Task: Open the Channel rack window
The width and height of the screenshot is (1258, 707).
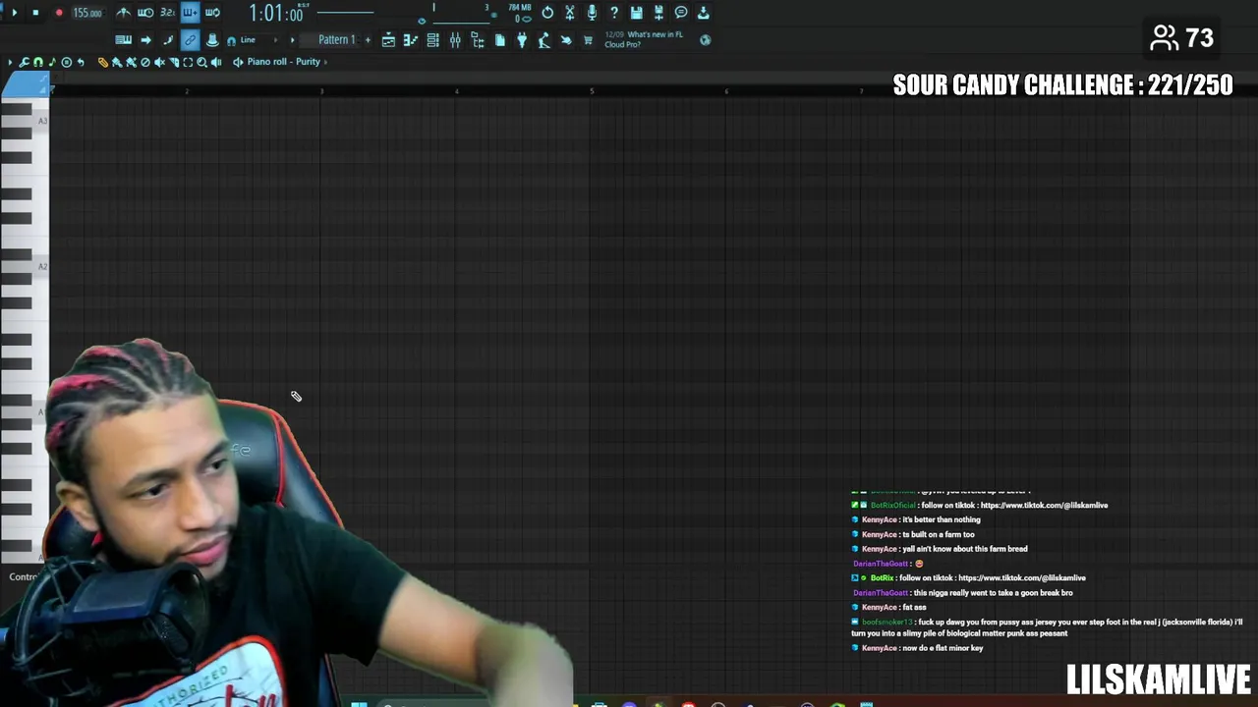Action: pos(432,40)
